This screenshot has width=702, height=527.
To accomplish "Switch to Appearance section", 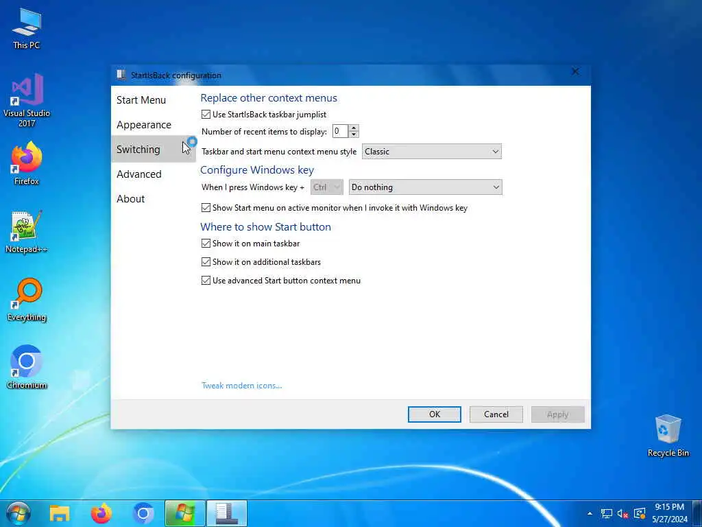I will 144,125.
